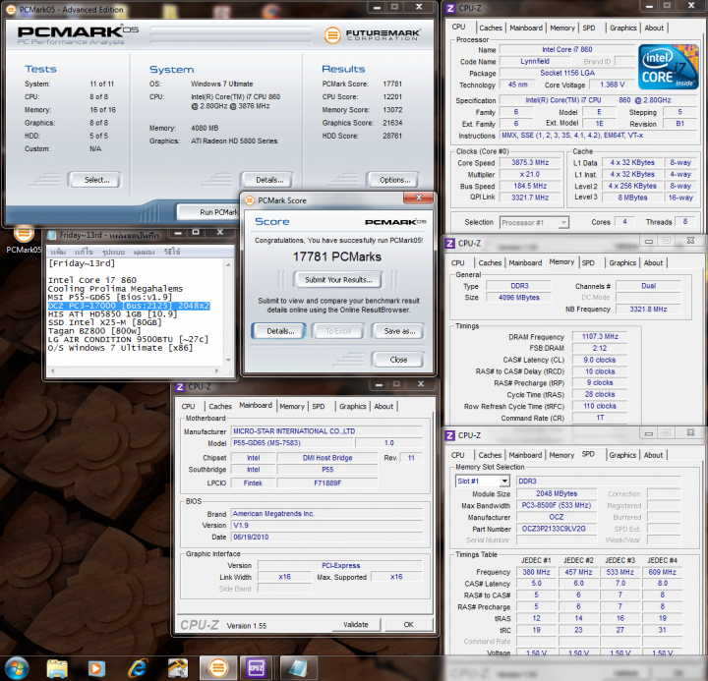
Task: Open first Notepad menu item
Action: 58,252
